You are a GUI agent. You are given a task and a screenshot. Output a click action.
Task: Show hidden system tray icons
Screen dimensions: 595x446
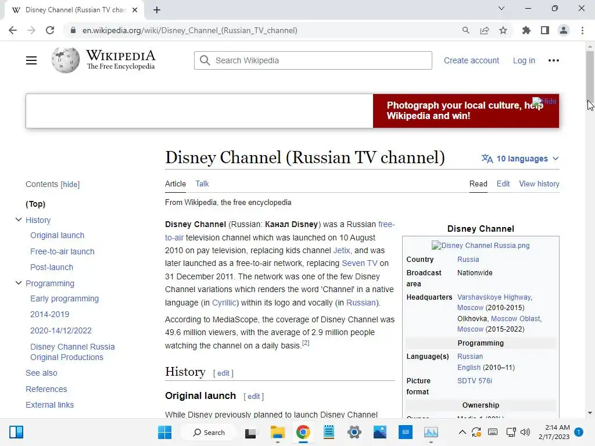point(462,432)
